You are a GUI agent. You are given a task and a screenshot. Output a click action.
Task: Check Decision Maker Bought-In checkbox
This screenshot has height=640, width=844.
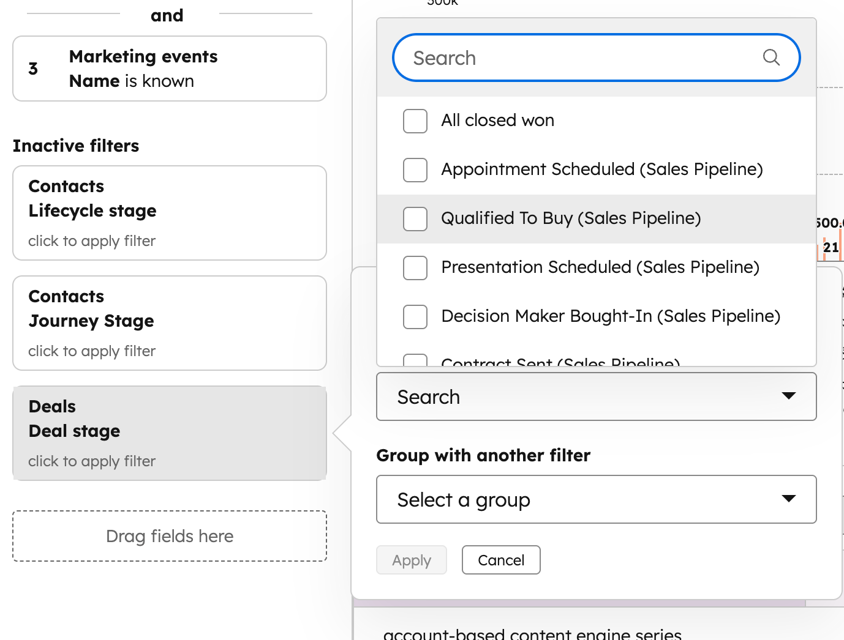pos(415,317)
